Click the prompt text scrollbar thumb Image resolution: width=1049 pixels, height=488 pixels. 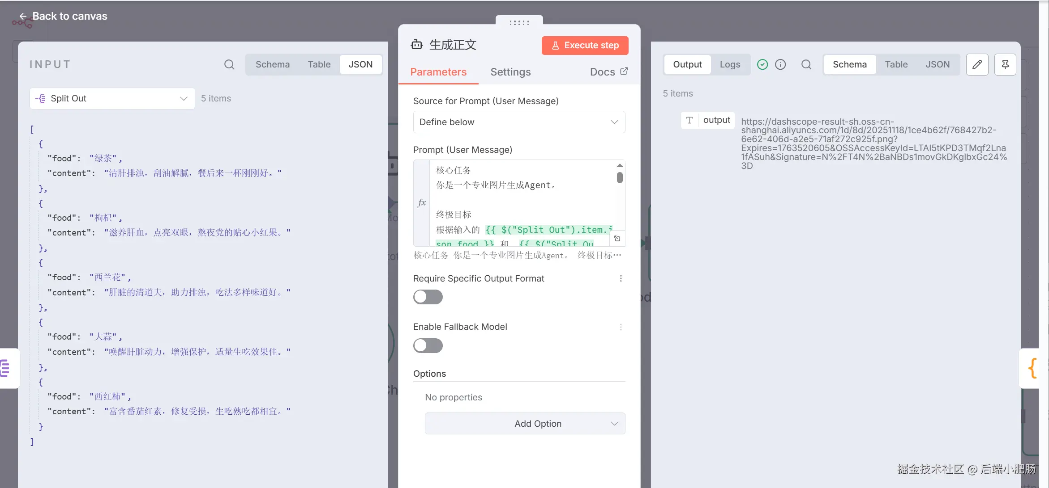point(620,177)
